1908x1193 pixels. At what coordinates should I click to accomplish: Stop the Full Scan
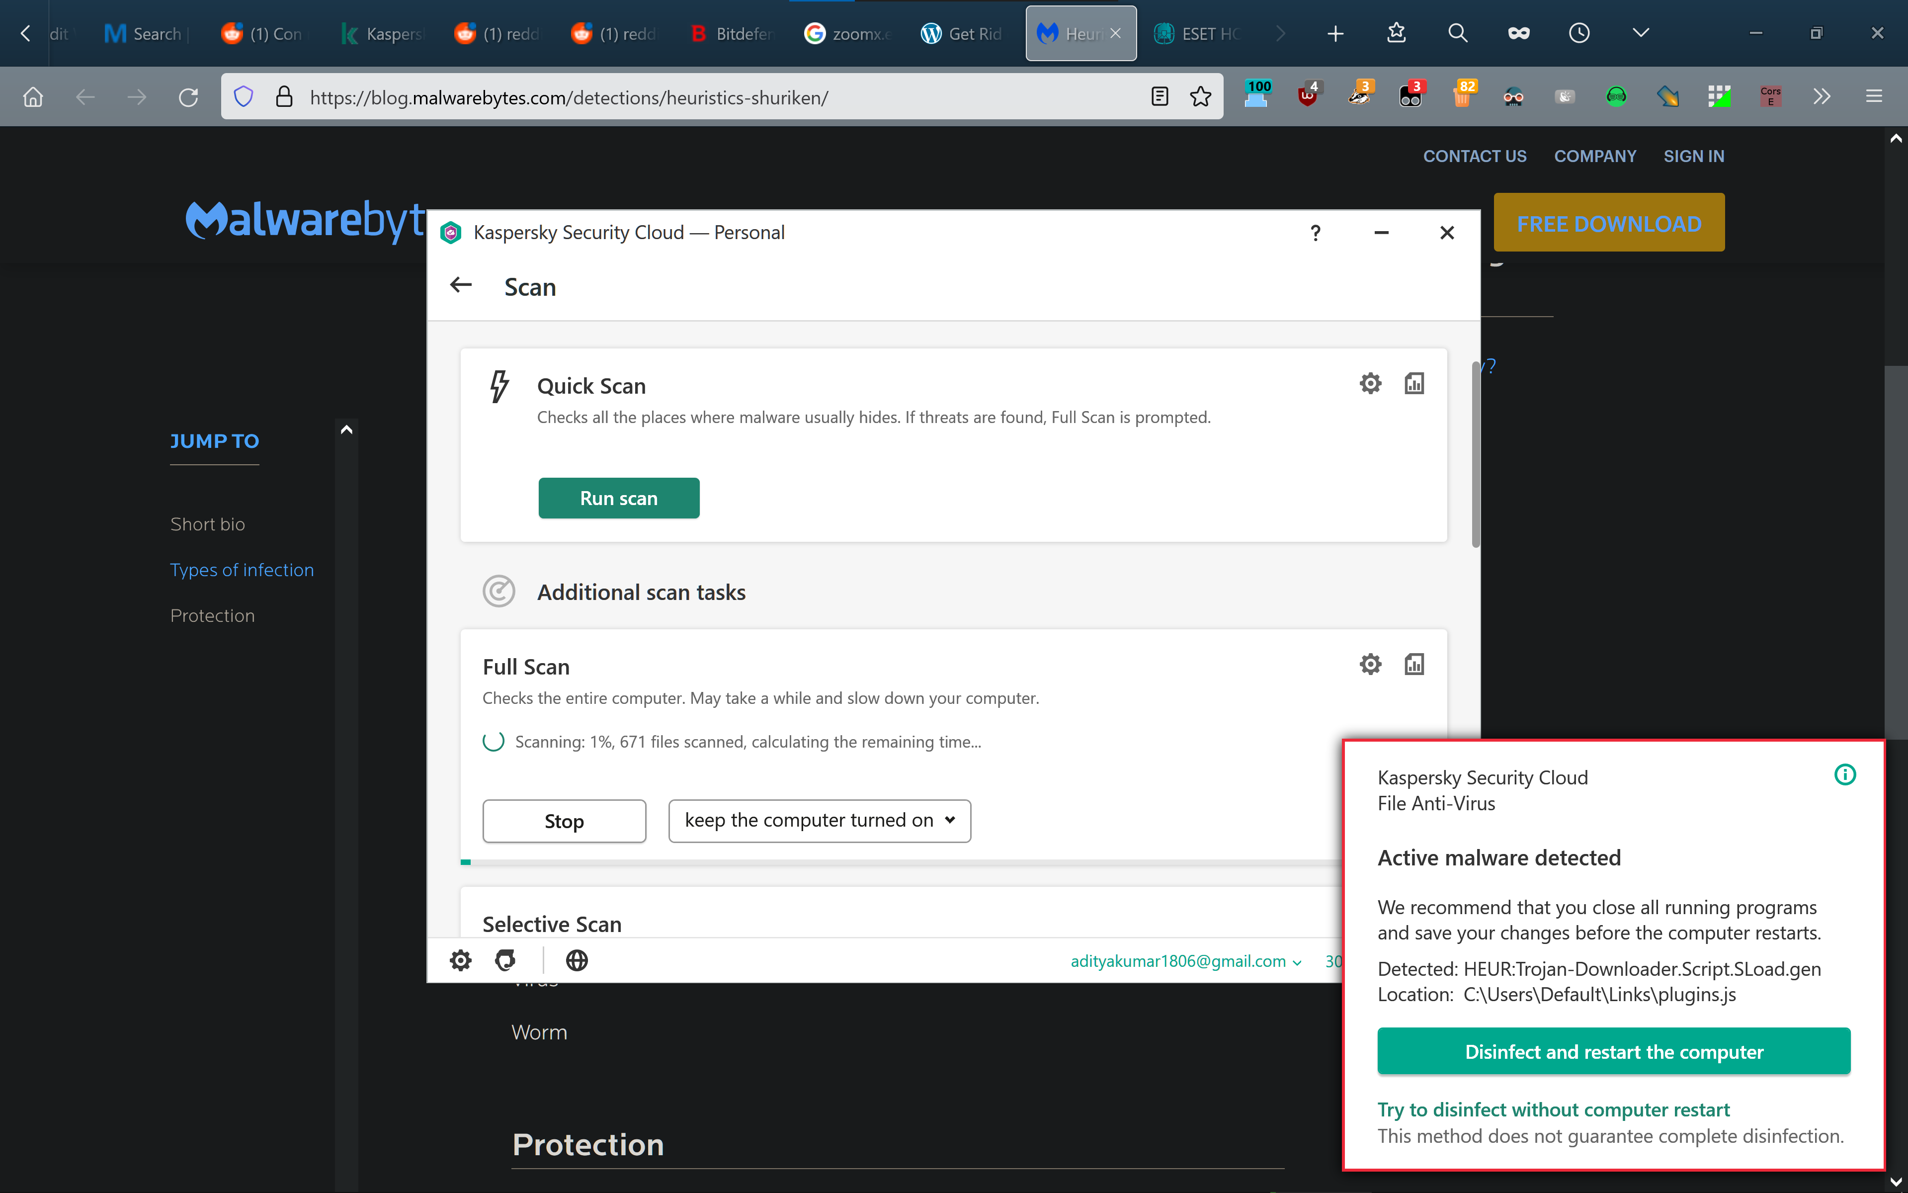(x=564, y=821)
